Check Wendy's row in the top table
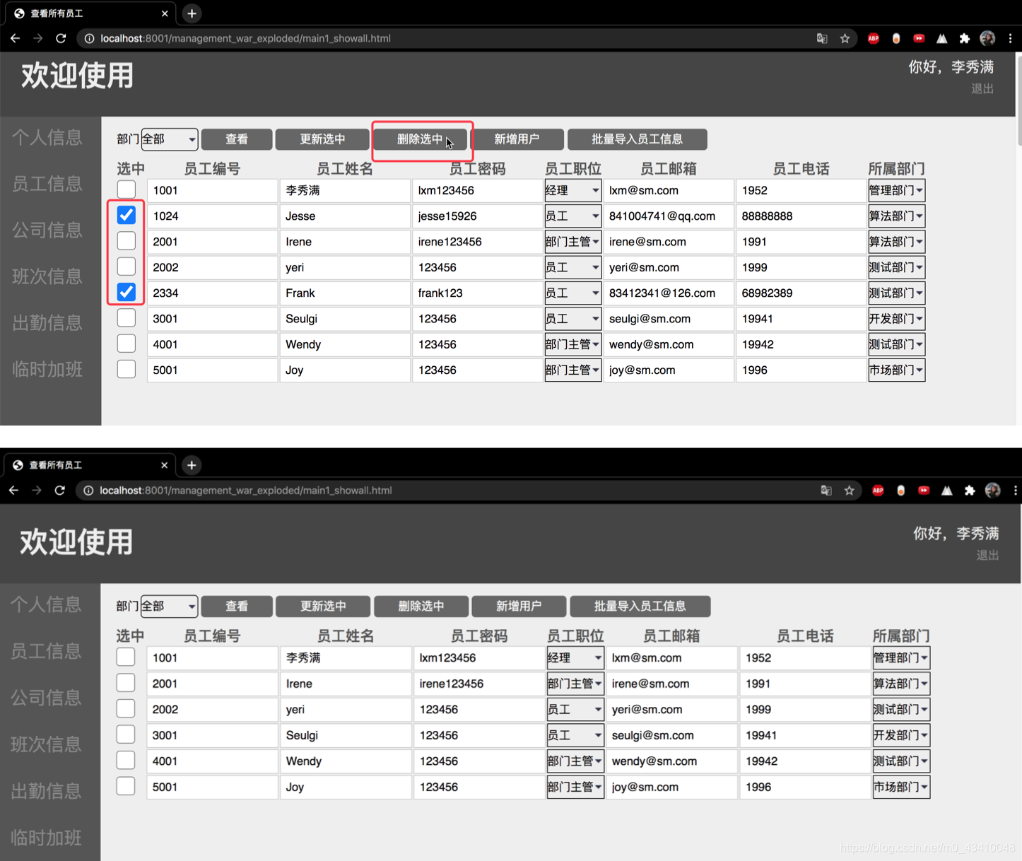The image size is (1022, 861). 127,343
